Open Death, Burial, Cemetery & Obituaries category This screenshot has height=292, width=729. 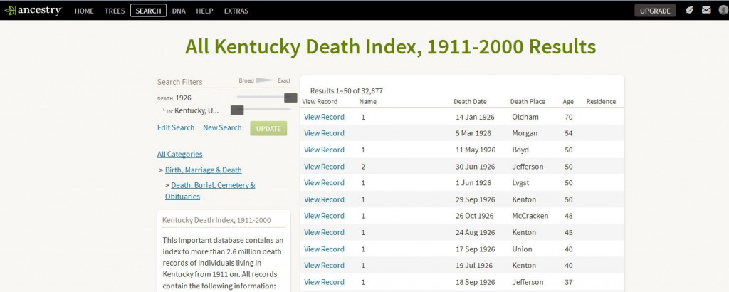pyautogui.click(x=210, y=191)
